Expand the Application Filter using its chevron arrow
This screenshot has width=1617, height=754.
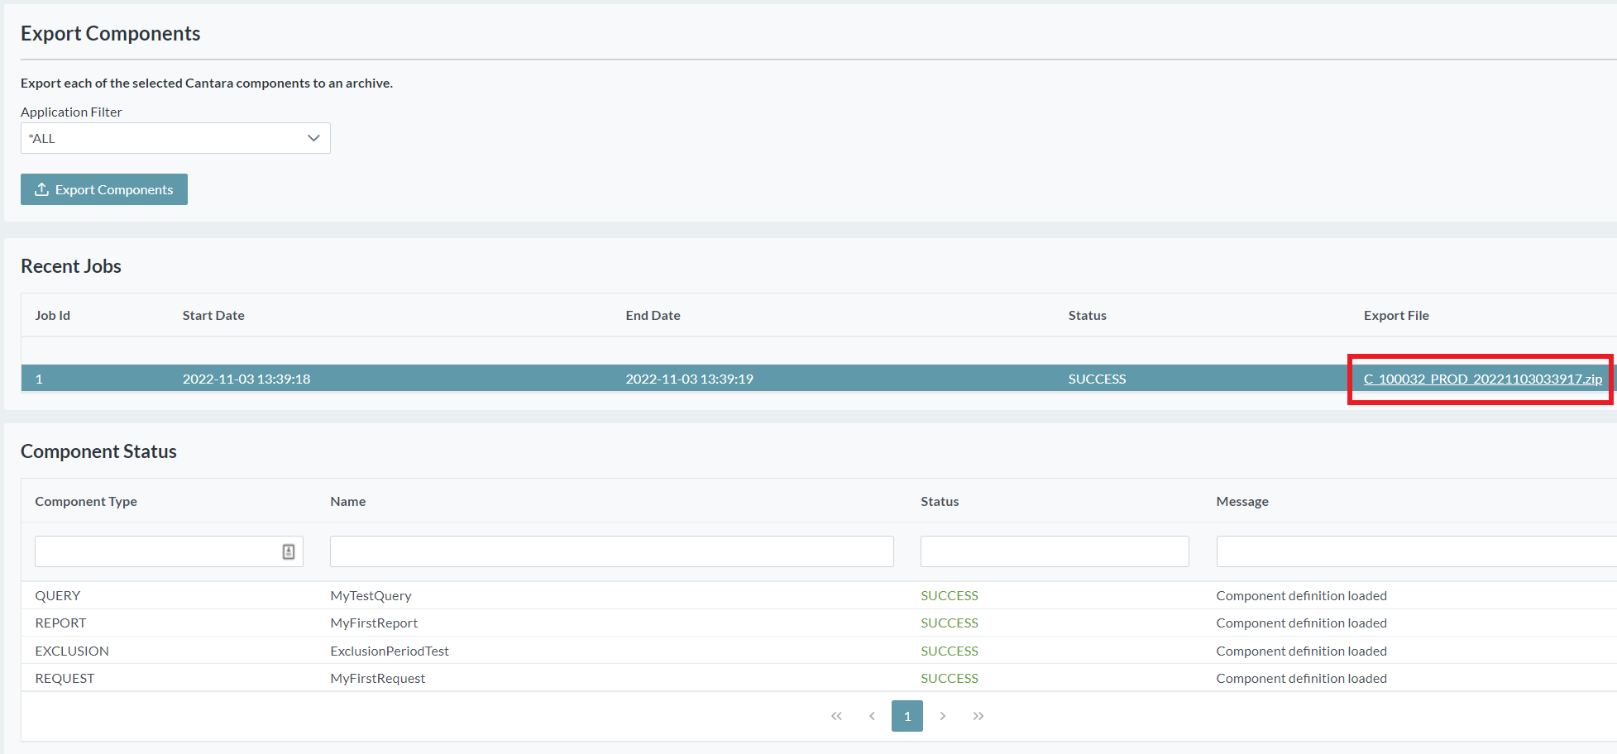point(313,138)
